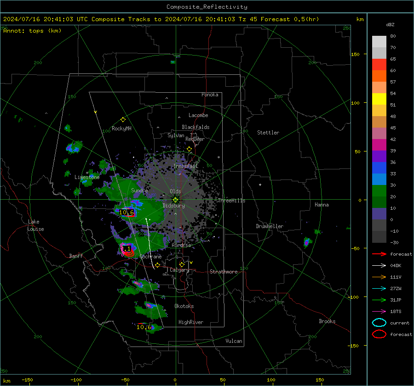This screenshot has width=414, height=386.
Task: Click the red forecast arrow legend icon
Action: coord(379,254)
